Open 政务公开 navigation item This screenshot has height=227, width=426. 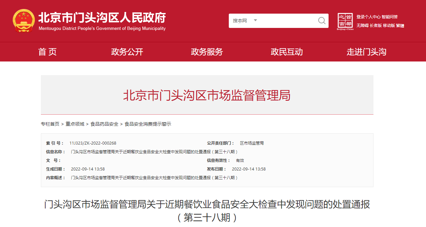(127, 52)
